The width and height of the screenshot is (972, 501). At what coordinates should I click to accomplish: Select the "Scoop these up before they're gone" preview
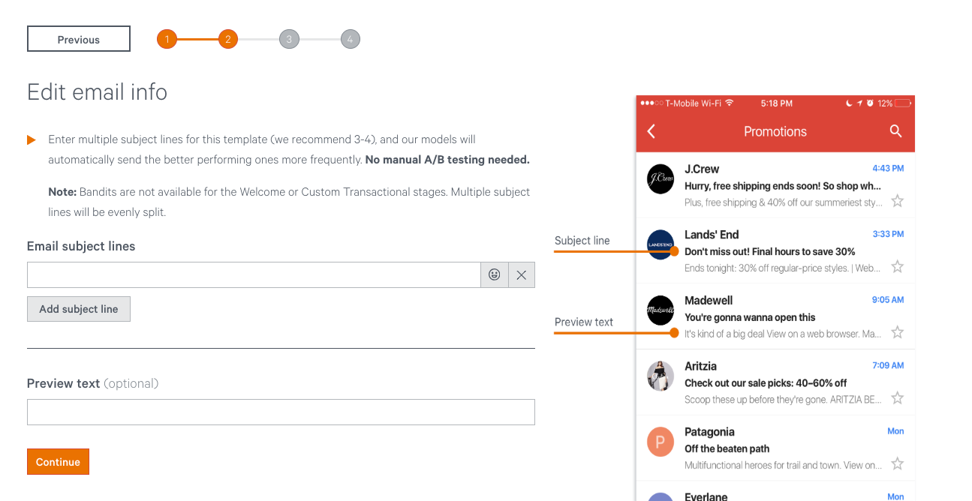click(x=784, y=400)
